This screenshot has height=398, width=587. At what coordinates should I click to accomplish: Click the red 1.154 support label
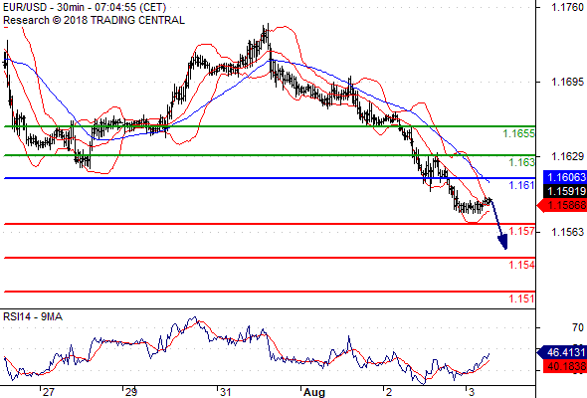[521, 265]
